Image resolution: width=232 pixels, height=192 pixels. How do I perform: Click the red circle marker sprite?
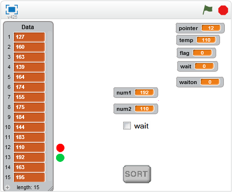coord(60,148)
